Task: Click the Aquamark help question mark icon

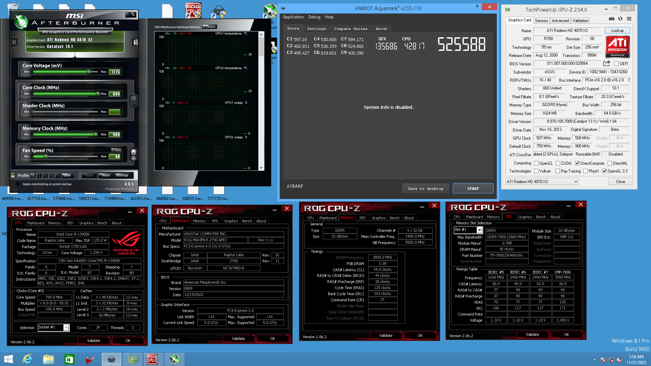Action: coord(477,7)
